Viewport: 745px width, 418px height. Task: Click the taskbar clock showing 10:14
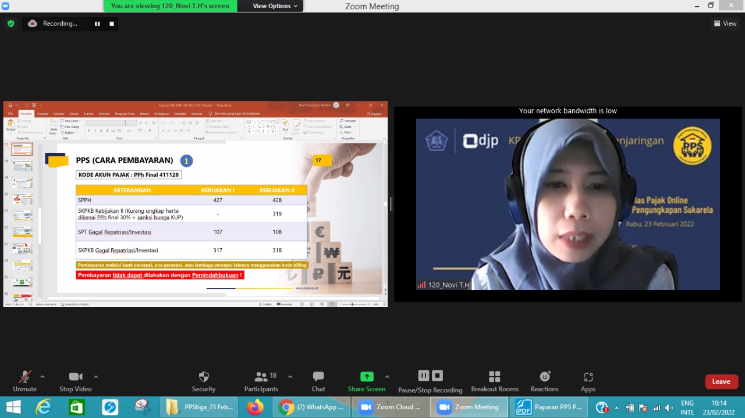click(718, 407)
